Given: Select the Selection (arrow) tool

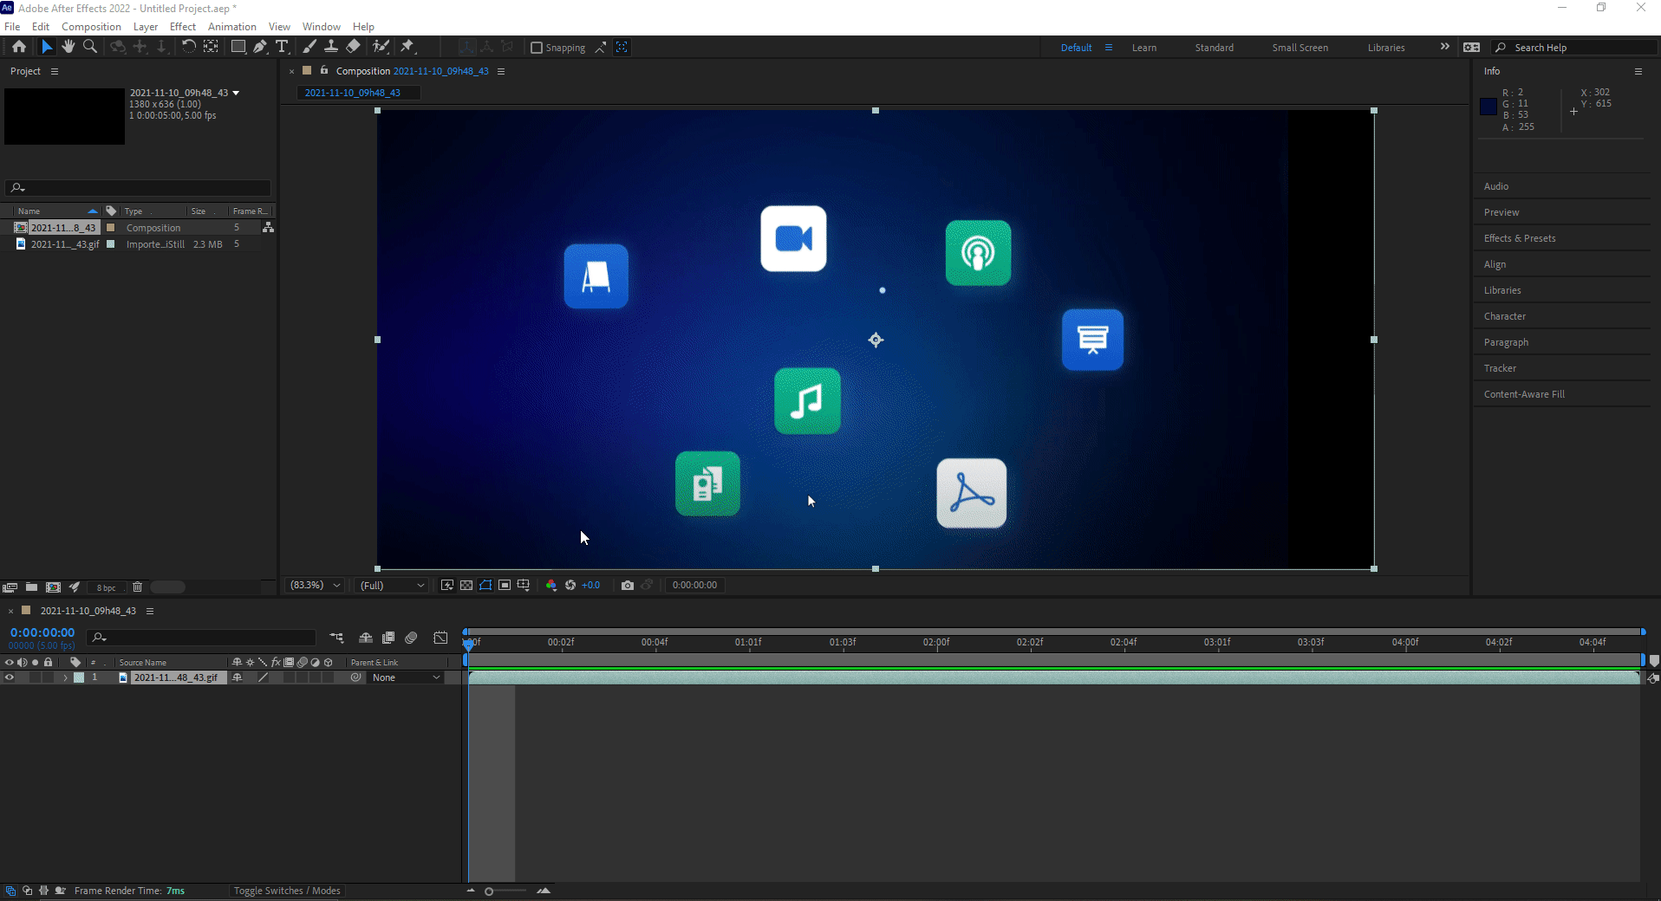Looking at the screenshot, I should (47, 47).
